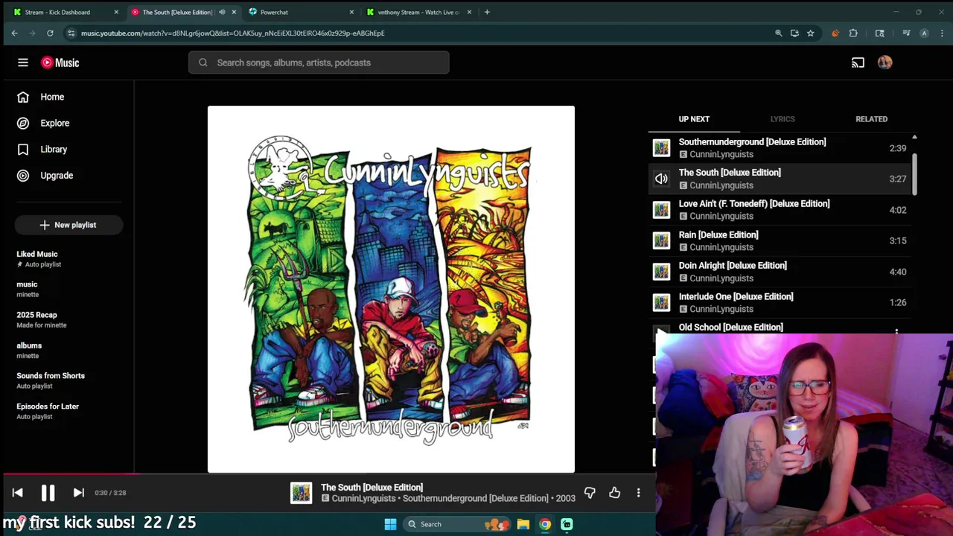Bookmark this page with the star icon
953x536 pixels.
(x=810, y=33)
